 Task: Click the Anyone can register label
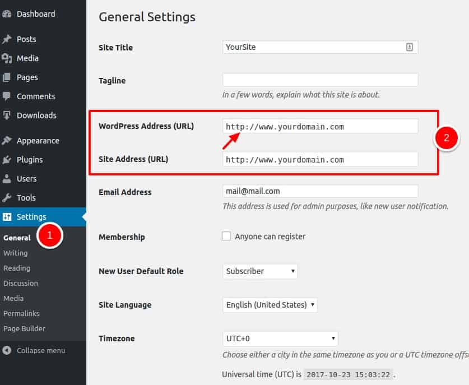(270, 236)
